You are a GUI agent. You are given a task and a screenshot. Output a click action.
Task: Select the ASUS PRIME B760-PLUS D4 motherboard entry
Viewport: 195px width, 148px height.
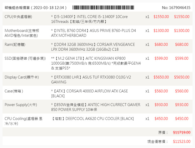click(x=93, y=33)
